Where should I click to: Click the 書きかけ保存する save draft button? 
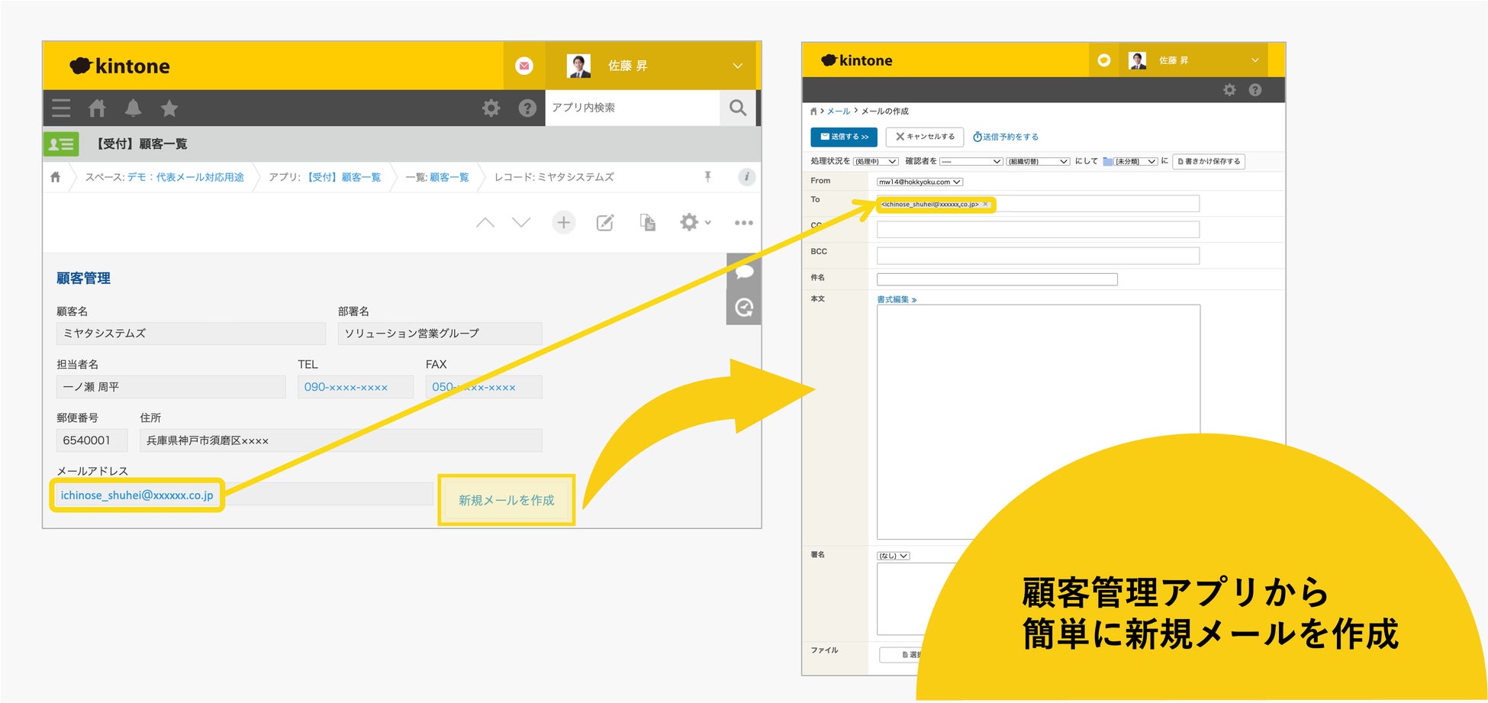pyautogui.click(x=1209, y=162)
